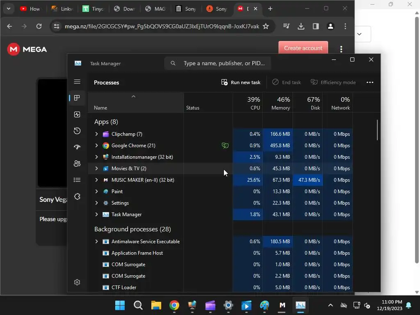The height and width of the screenshot is (315, 420).
Task: Open App history sidebar page
Action: [77, 131]
